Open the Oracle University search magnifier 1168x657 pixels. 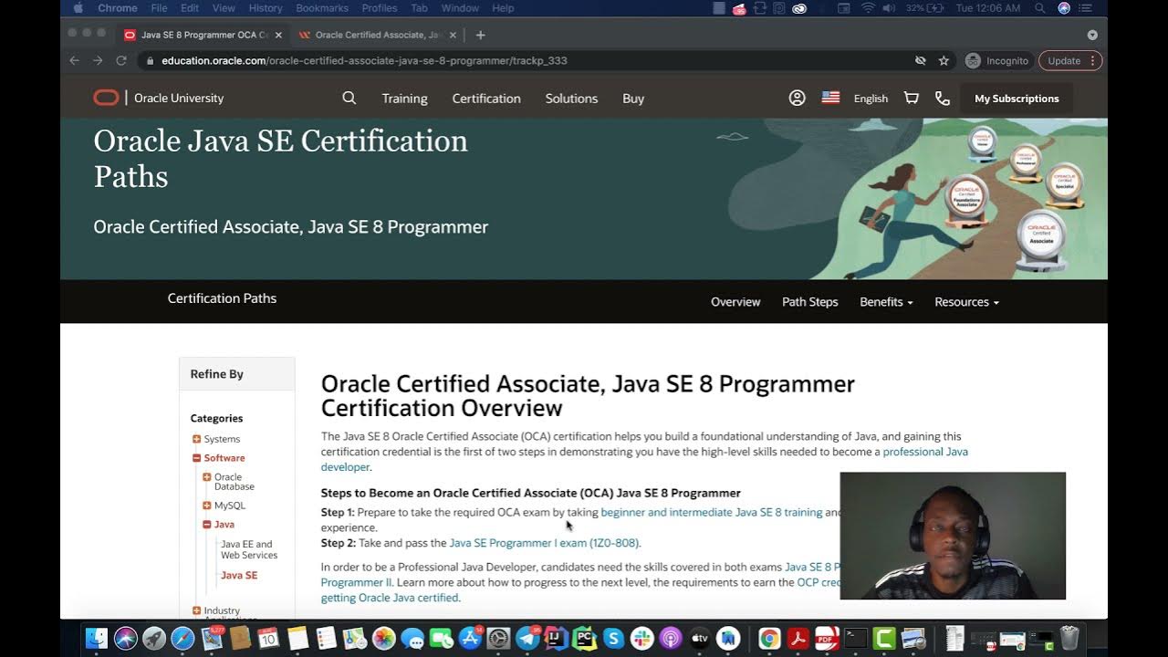tap(349, 98)
